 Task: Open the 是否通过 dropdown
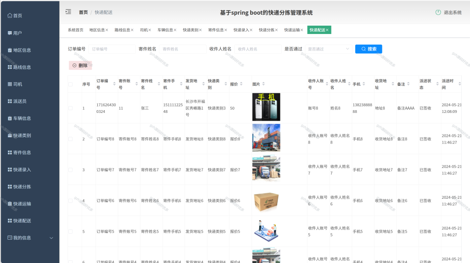click(329, 49)
